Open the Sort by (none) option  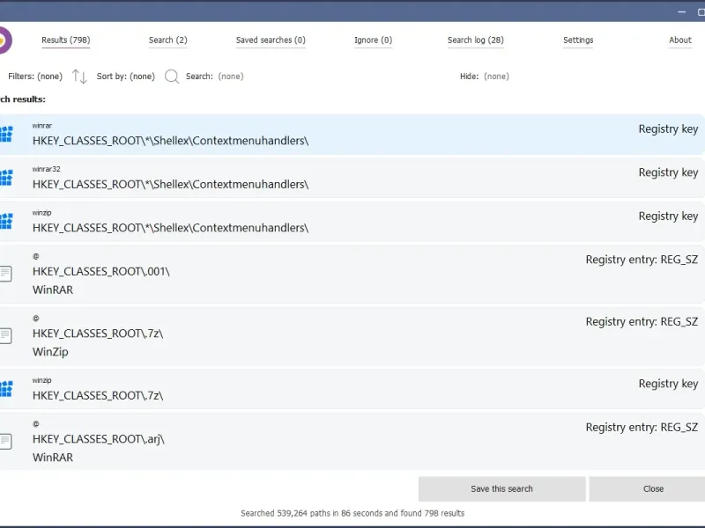tap(126, 77)
